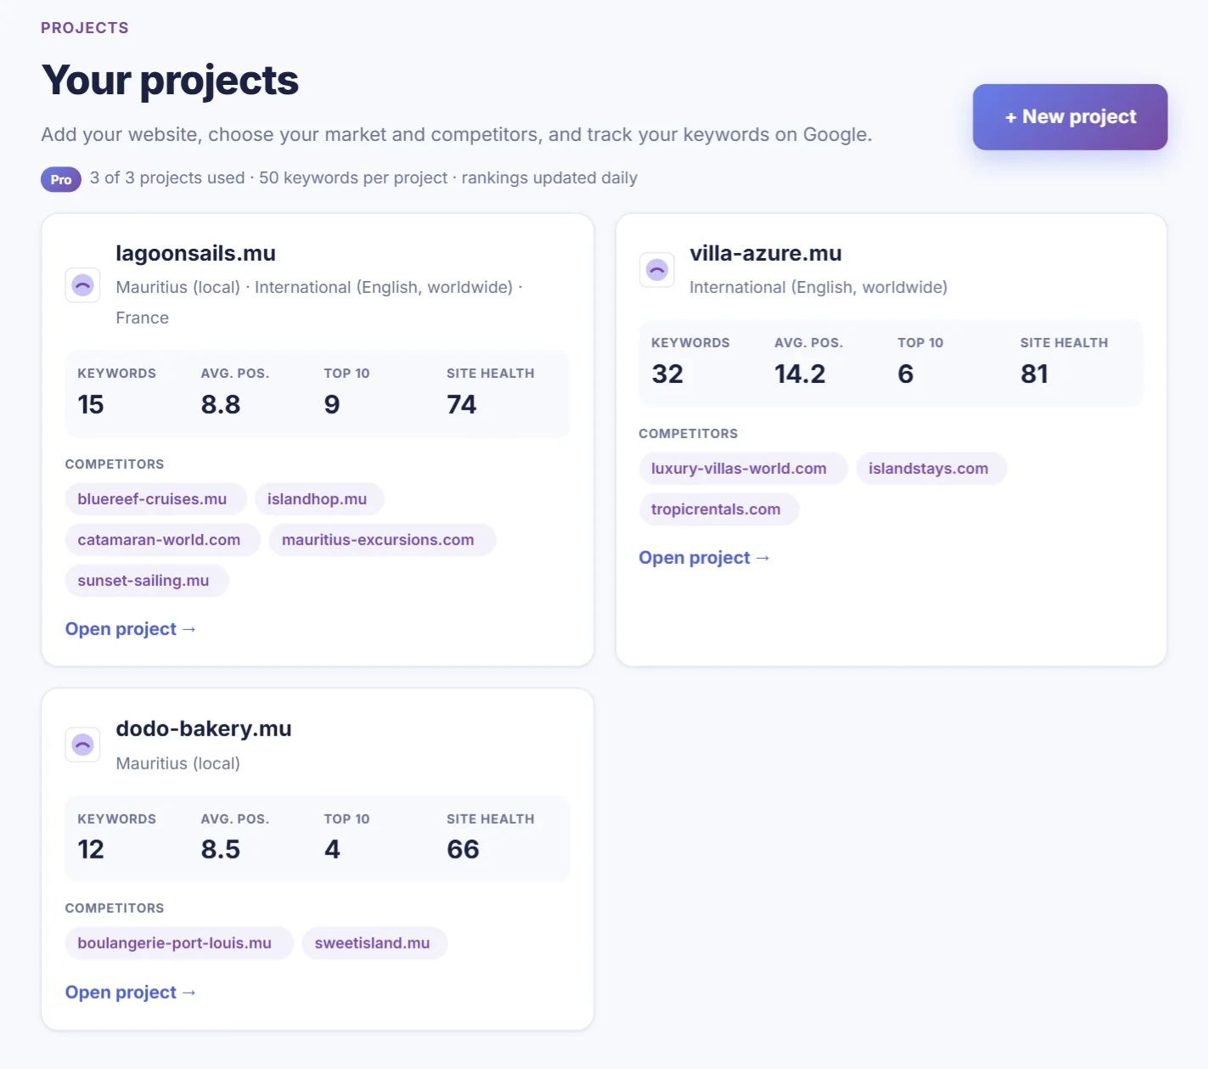Click the 'France' market text under lagoonsails.mu
This screenshot has height=1069, width=1209.
coord(143,318)
